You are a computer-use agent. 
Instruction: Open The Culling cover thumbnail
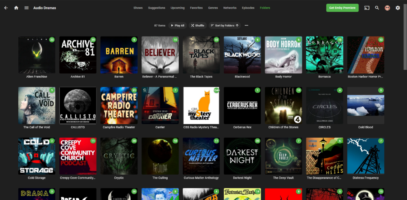click(x=160, y=156)
